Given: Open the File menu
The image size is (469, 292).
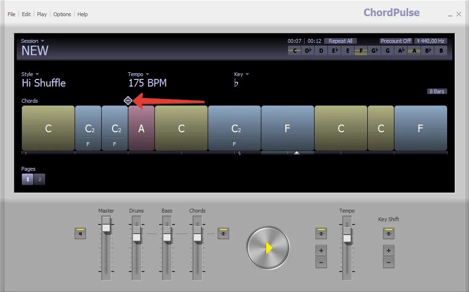Looking at the screenshot, I should (11, 14).
